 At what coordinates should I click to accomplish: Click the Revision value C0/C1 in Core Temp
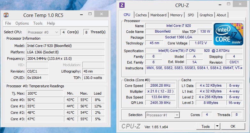[x=37, y=71]
